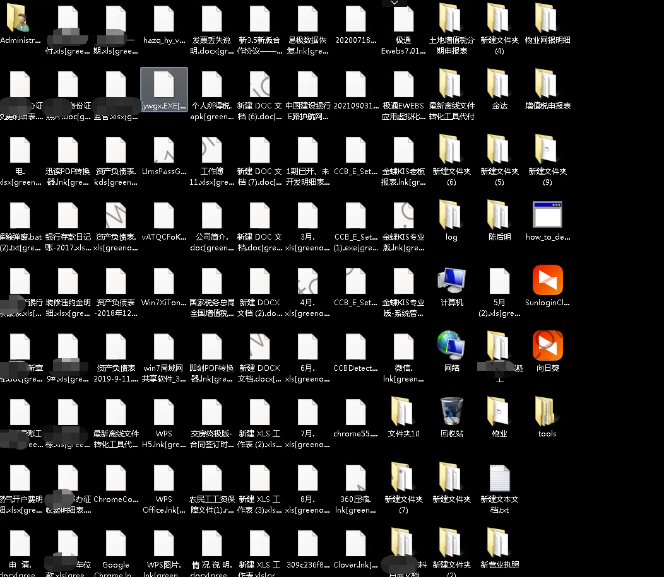The height and width of the screenshot is (577, 664).
Task: Select the 增值税申报表 folder
Action: pos(547,84)
